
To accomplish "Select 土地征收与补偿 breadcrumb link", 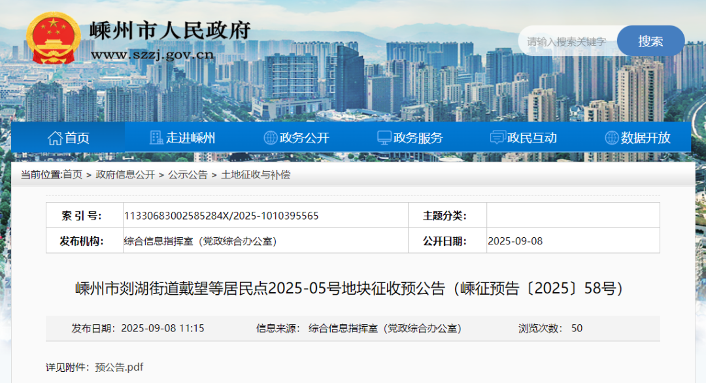I will 256,175.
